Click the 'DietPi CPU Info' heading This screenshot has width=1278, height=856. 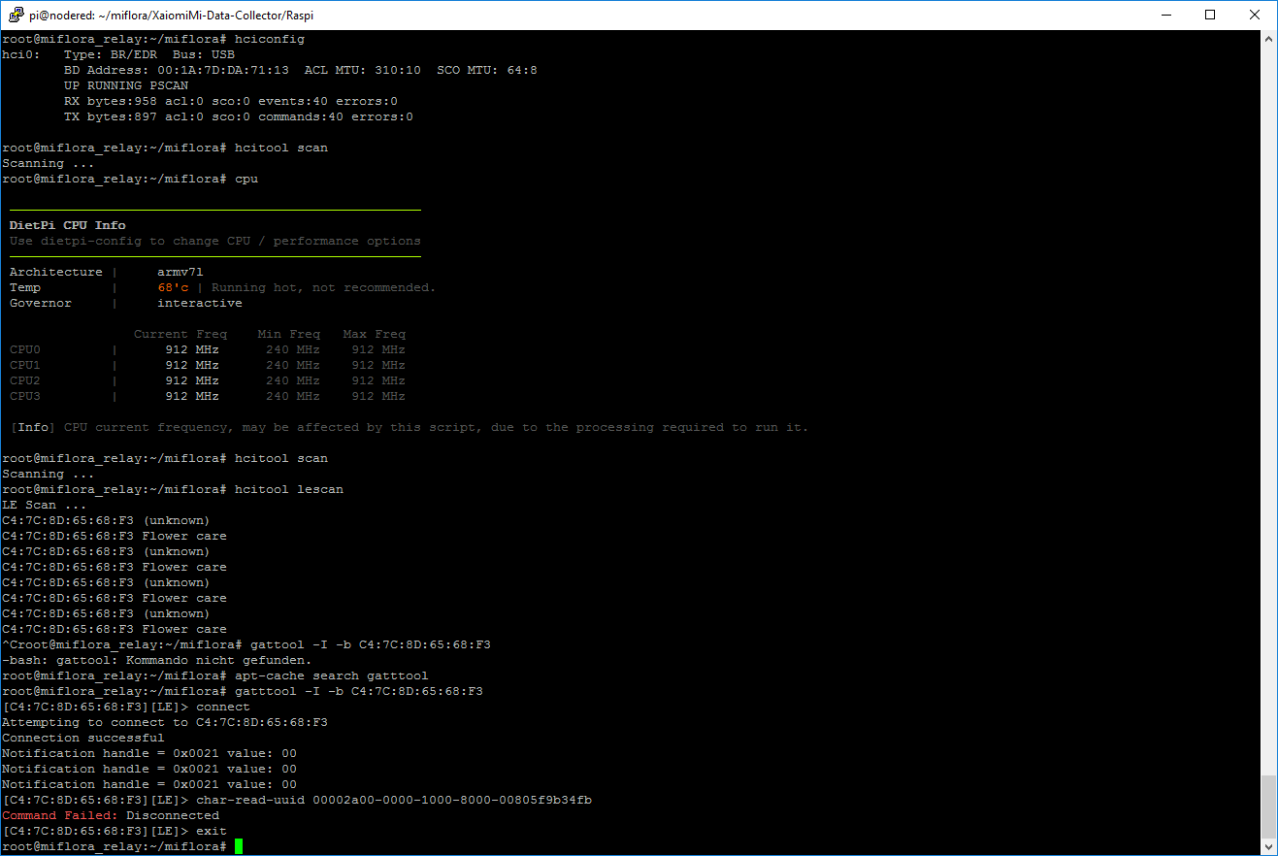(x=68, y=225)
